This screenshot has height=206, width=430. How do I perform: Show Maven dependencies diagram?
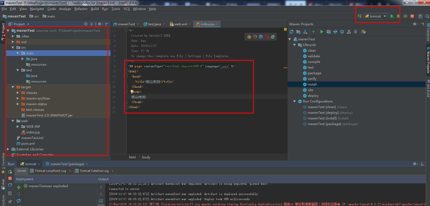tap(349, 32)
